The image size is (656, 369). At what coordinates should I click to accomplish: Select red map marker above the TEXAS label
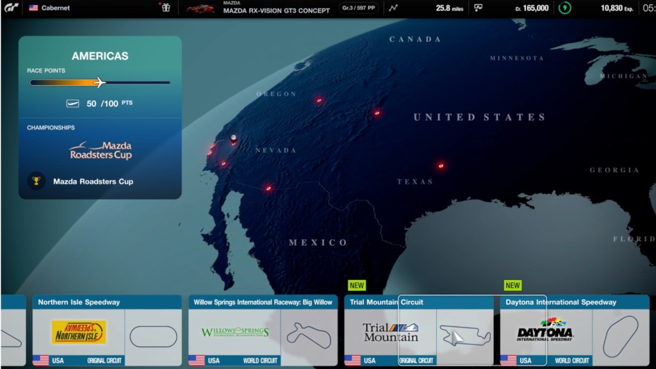coord(441,166)
